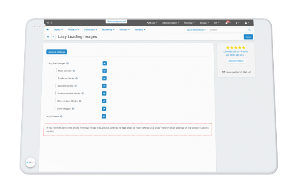Click the home icon in navigation bar
Screen dimensions: 298x189
tap(48, 30)
